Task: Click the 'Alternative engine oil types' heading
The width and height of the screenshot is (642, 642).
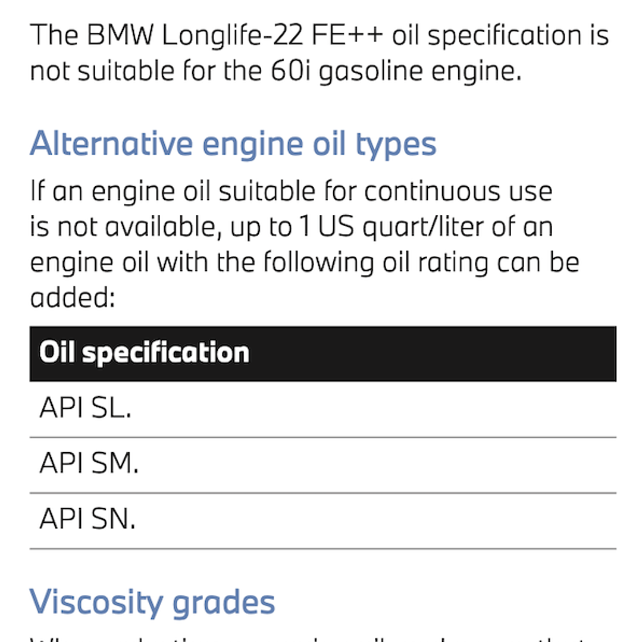Action: (x=233, y=143)
